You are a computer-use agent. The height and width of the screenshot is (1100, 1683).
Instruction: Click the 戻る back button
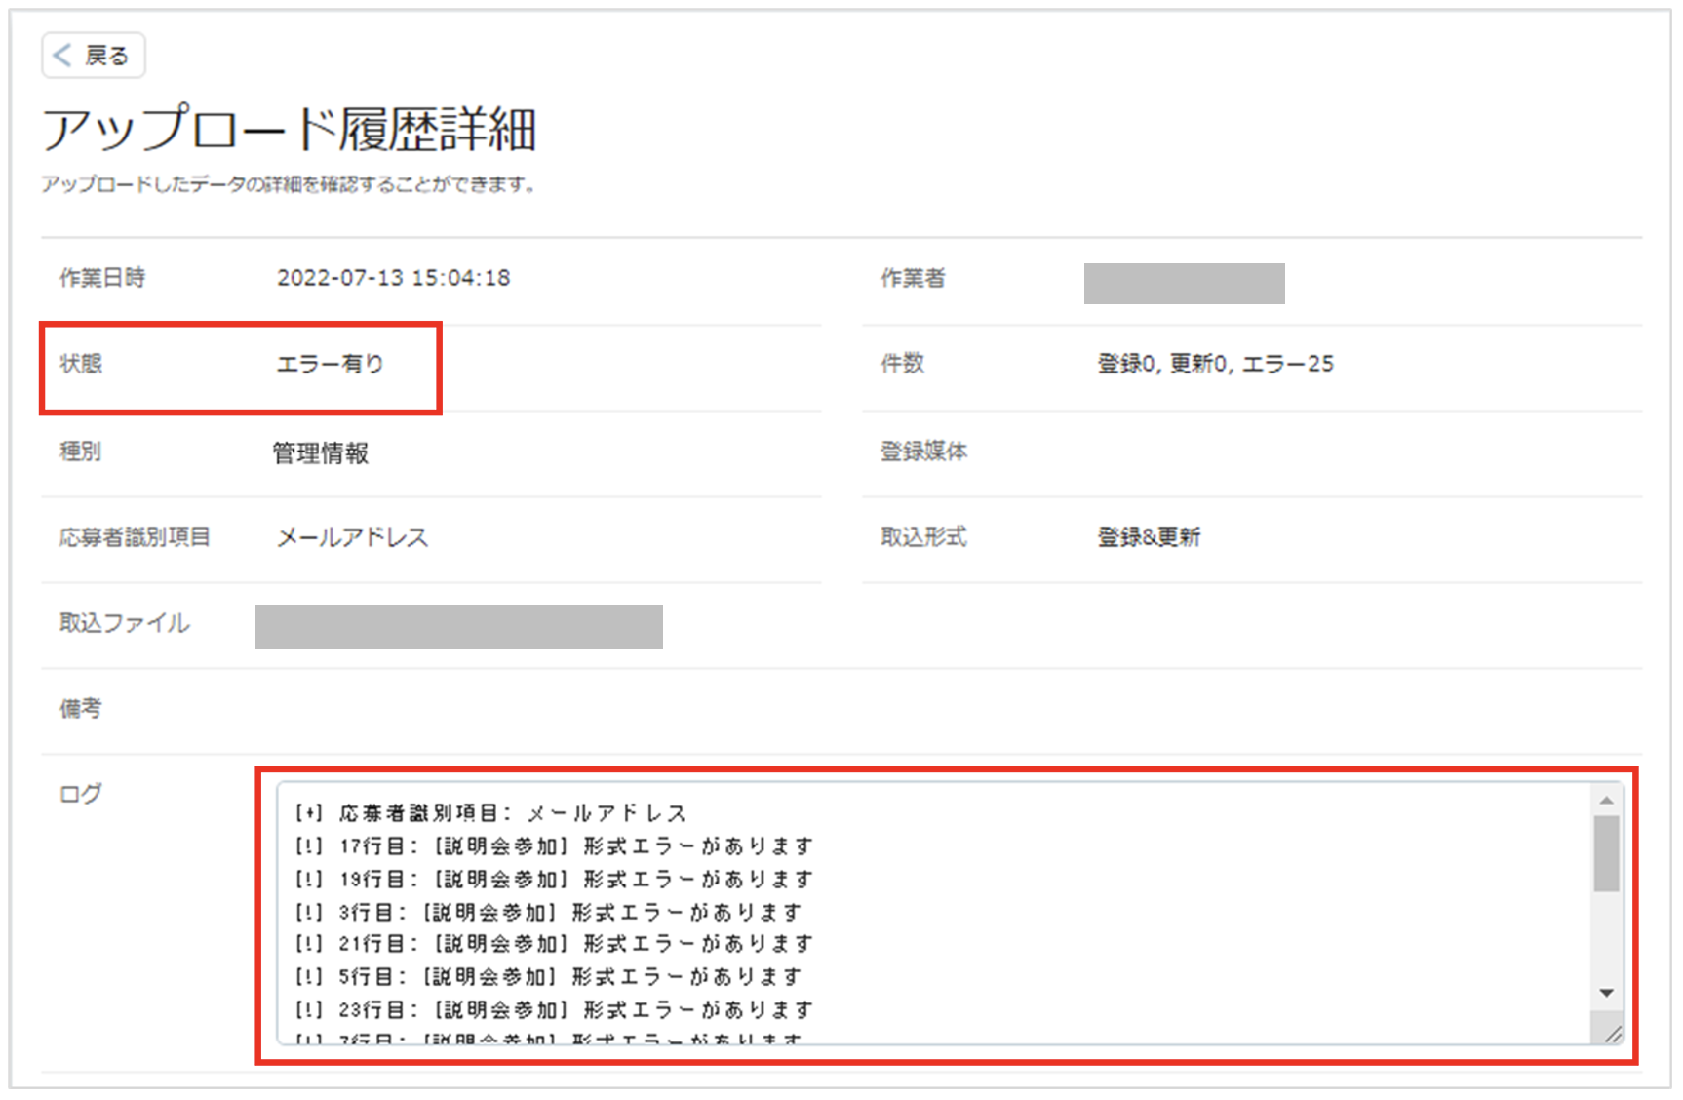[94, 56]
